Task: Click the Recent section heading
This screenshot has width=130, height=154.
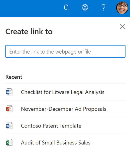Action: coord(14,77)
